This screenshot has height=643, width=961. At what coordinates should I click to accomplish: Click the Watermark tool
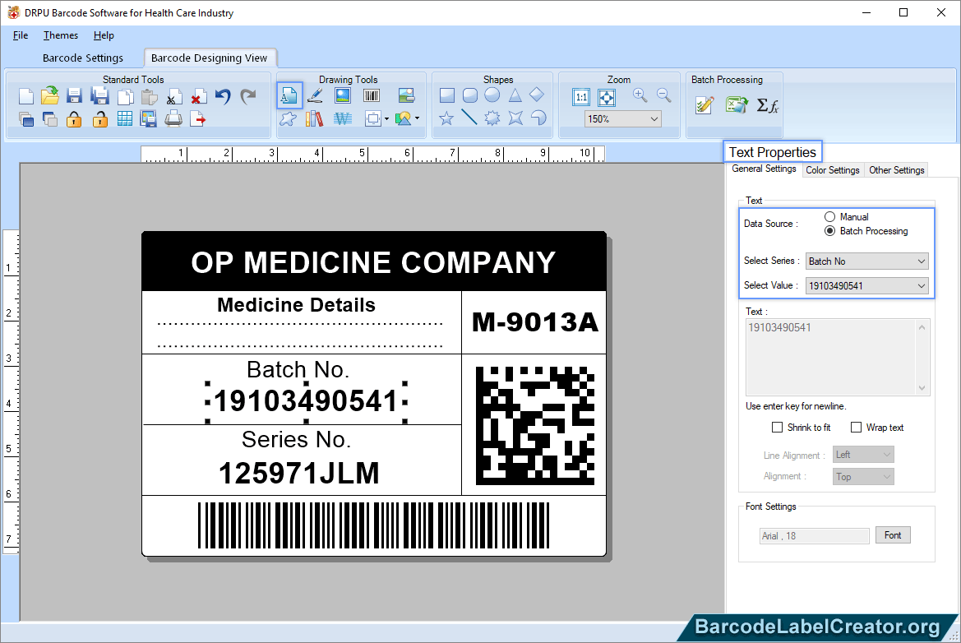[x=342, y=118]
